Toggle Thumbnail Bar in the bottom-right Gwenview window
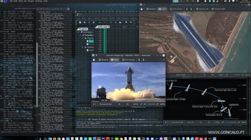The height and width of the screenshot is (140, 251). 177,122
